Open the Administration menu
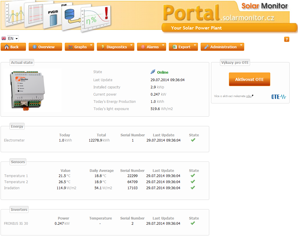Viewport: 298px width, 236px height. [222, 47]
